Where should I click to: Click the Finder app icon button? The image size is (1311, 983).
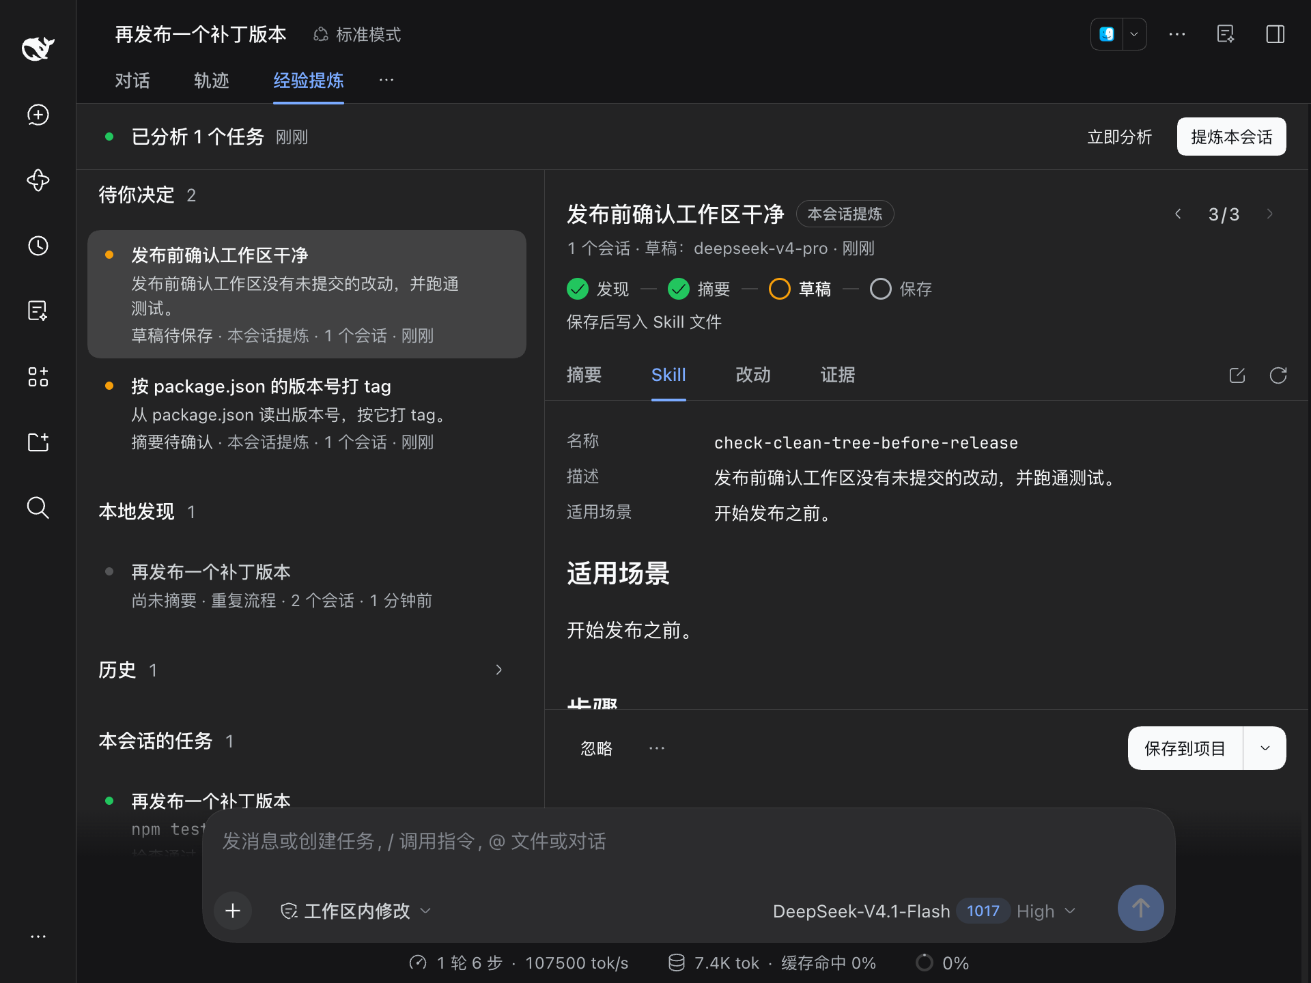pyautogui.click(x=1107, y=34)
